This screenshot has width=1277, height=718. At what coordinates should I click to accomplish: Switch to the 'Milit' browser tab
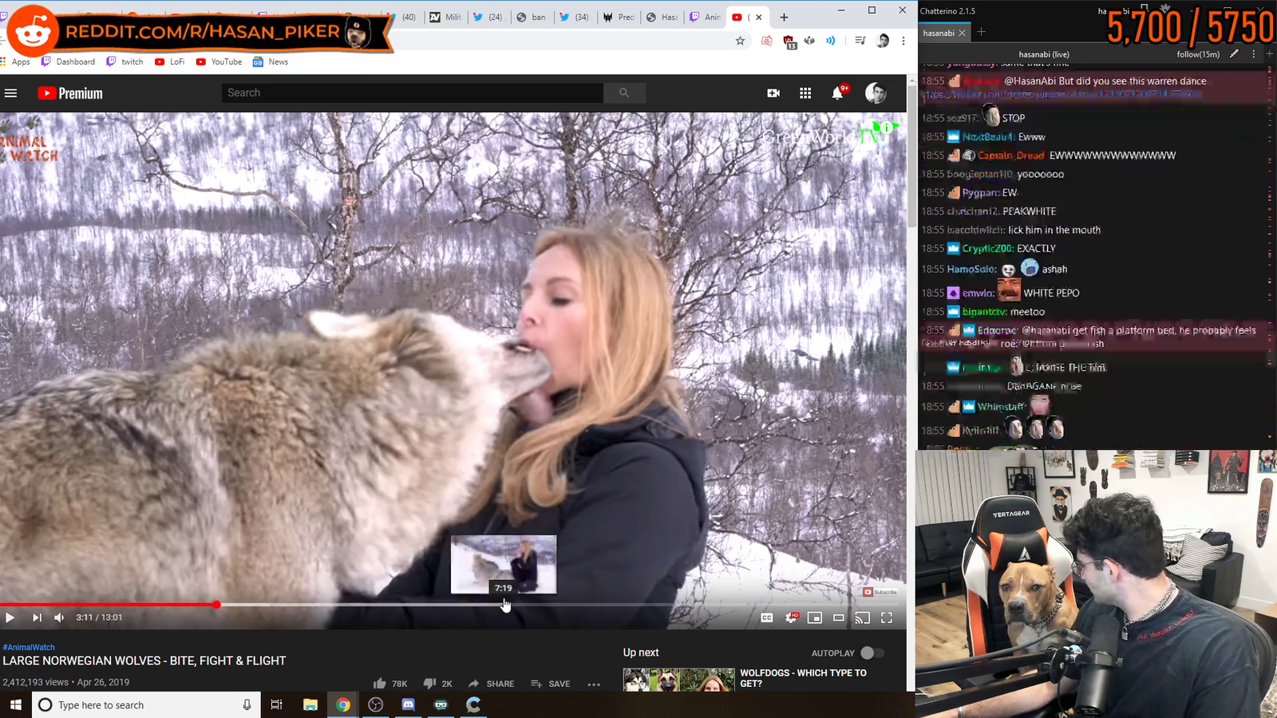(x=445, y=17)
